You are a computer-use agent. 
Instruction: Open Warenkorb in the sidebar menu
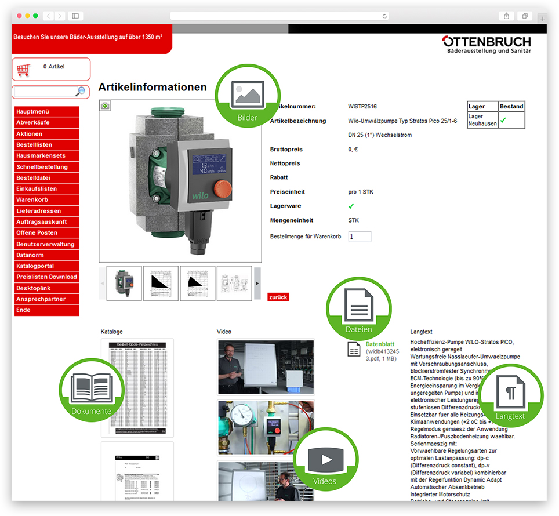click(x=46, y=200)
